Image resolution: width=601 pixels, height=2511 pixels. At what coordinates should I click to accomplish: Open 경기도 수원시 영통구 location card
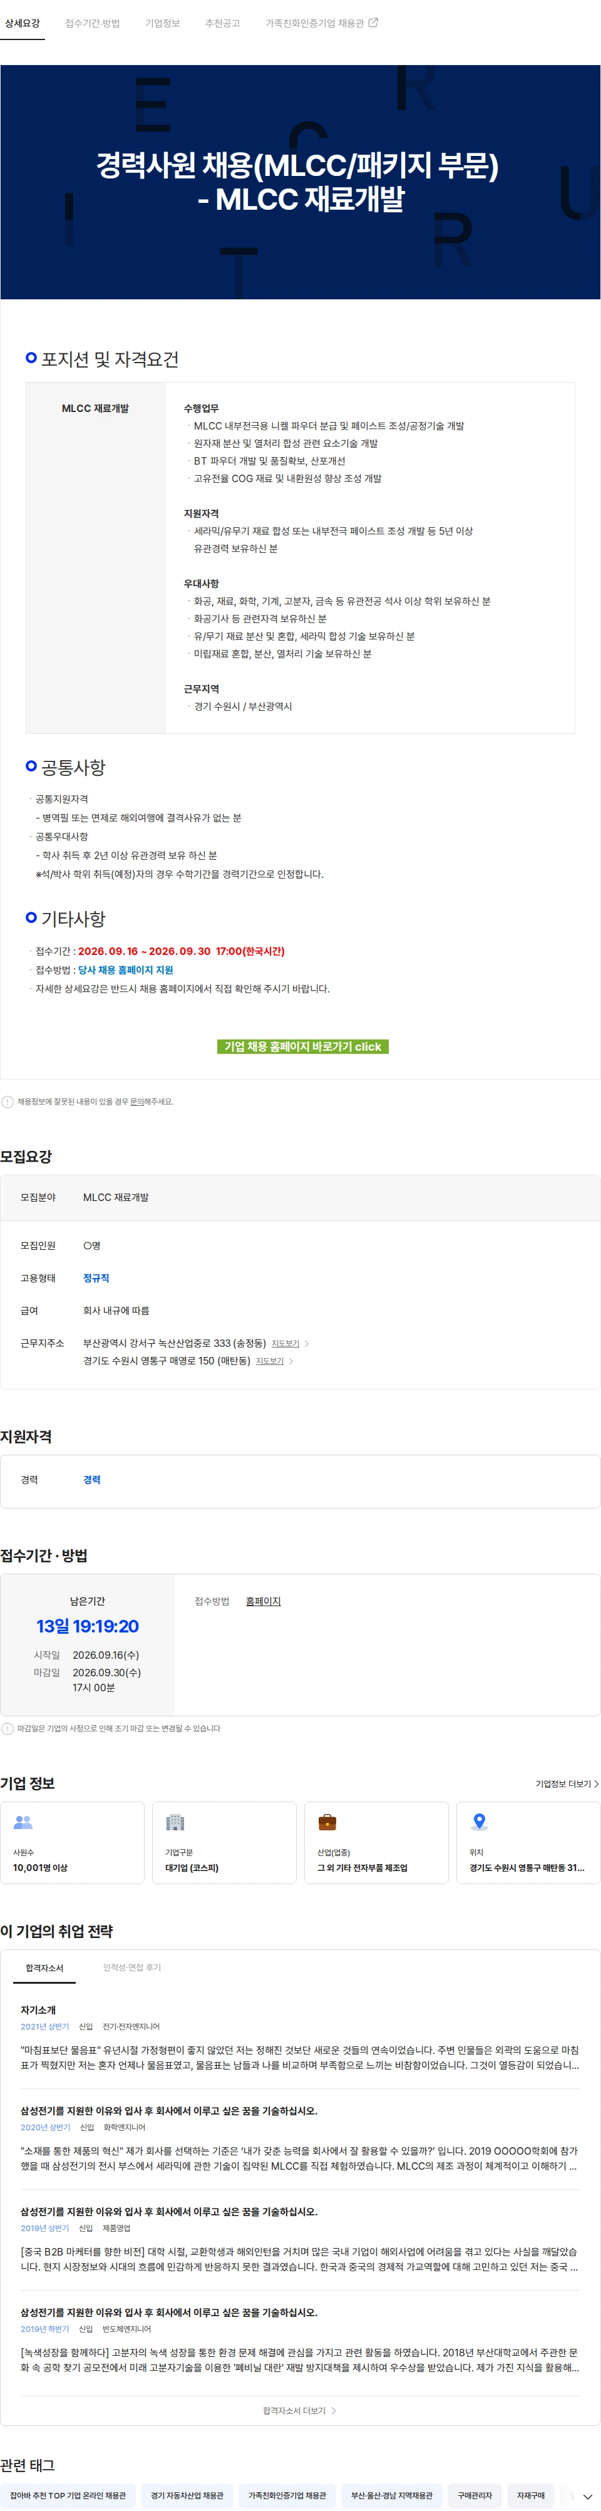point(528,1842)
